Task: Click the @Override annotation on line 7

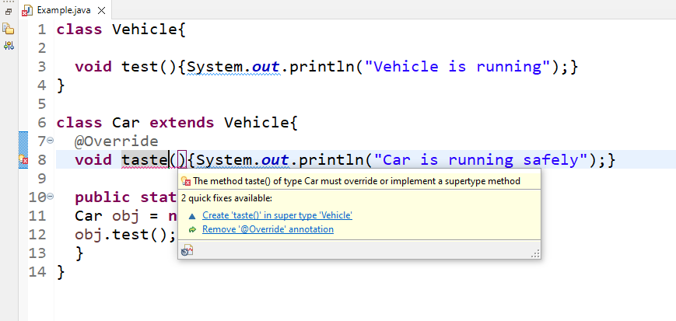Action: [117, 141]
